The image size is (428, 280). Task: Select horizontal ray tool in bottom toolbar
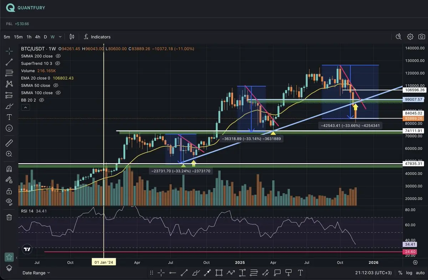pos(173,273)
